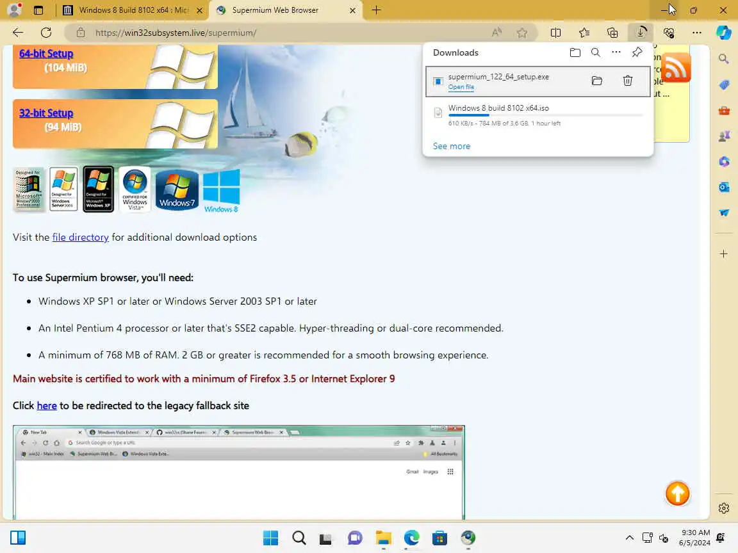
Task: Open tab actions menu button
Action: coord(38,10)
